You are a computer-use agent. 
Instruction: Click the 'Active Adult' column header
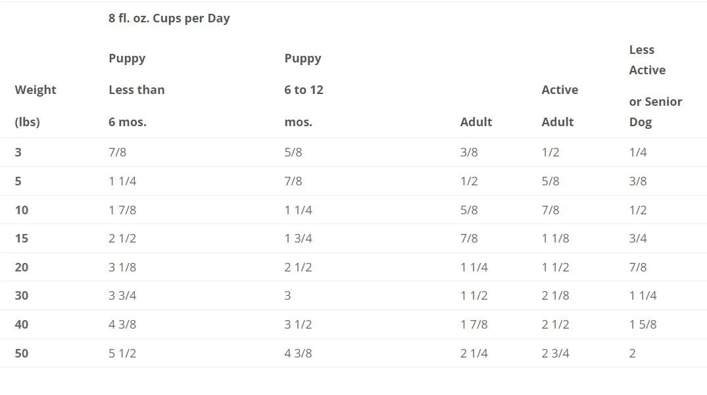(x=560, y=106)
